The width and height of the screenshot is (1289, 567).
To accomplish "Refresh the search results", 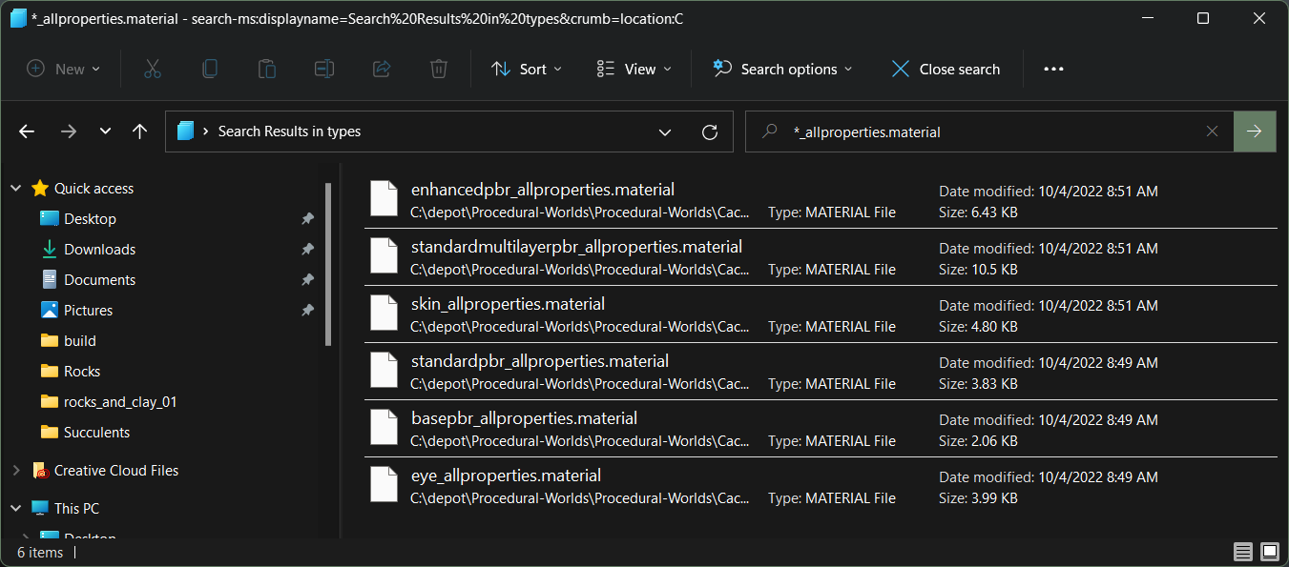I will point(710,131).
